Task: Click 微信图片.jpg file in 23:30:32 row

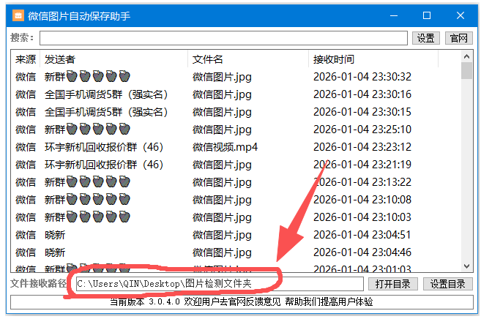Action: [x=222, y=77]
